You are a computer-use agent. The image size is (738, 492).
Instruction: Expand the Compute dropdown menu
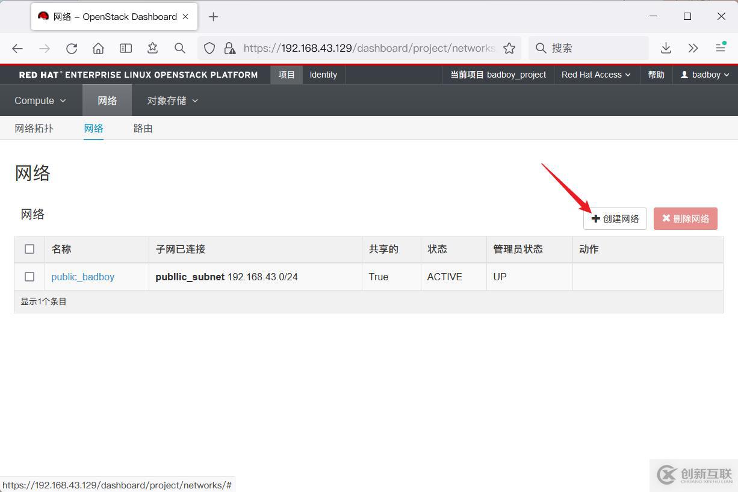point(40,100)
